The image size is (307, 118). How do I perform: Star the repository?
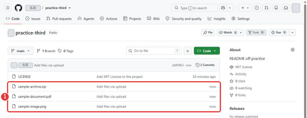pyautogui.click(x=279, y=33)
